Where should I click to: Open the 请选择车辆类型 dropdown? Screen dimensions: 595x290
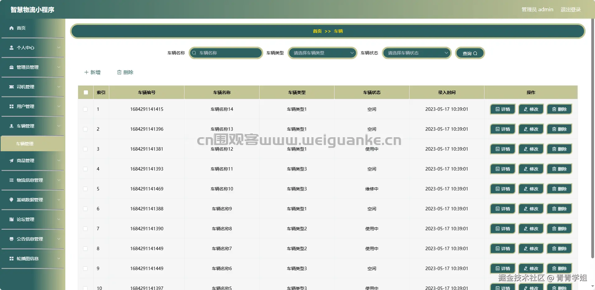pos(322,53)
